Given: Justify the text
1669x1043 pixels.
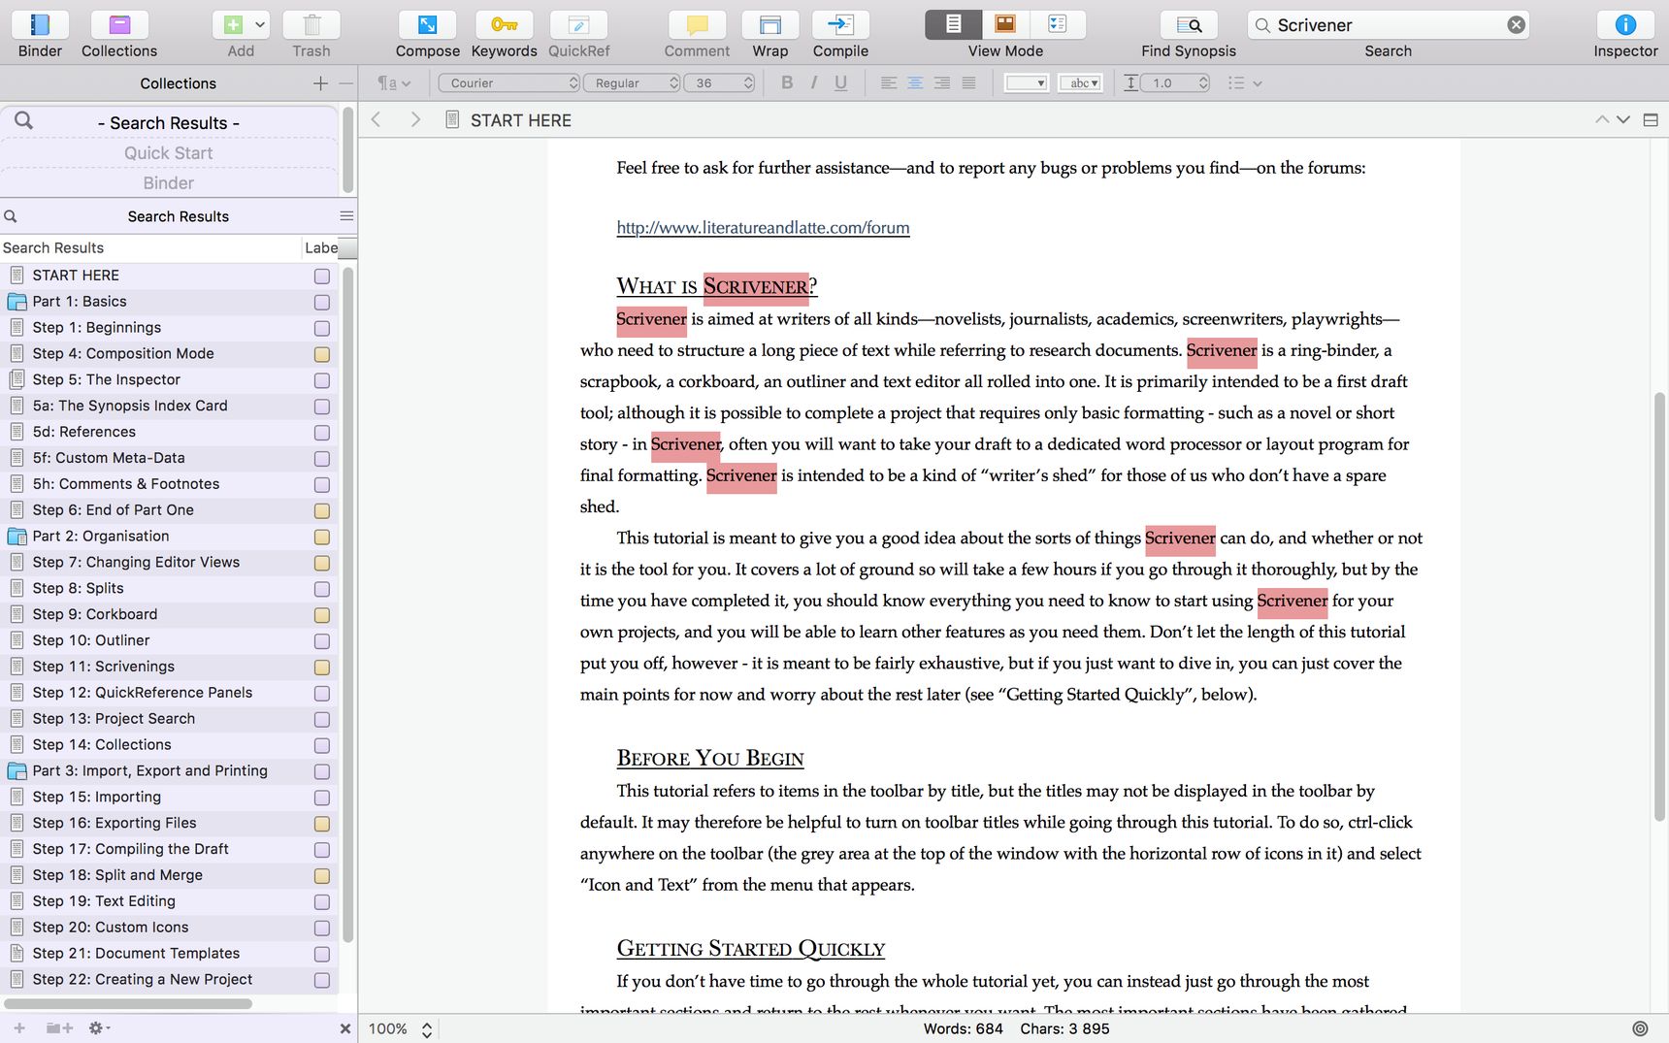Looking at the screenshot, I should (x=968, y=82).
